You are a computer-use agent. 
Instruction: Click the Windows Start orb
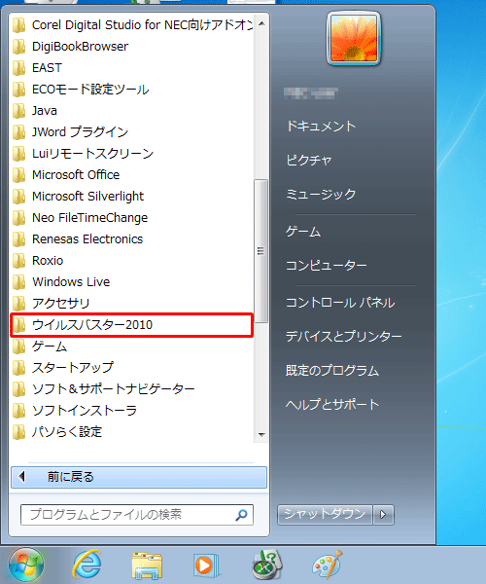coord(26,565)
